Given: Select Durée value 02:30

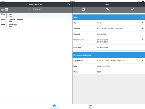Looking at the screenshot, I should (99, 72).
